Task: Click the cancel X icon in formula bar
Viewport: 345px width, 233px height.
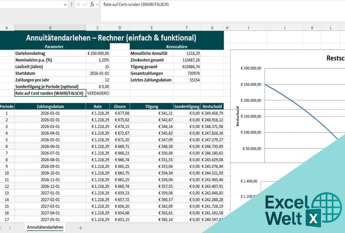Action: [78, 4]
